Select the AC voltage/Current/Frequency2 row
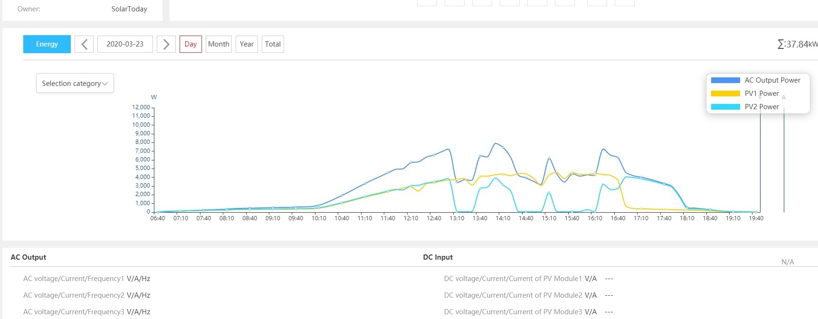Image resolution: width=818 pixels, height=319 pixels. pos(86,295)
